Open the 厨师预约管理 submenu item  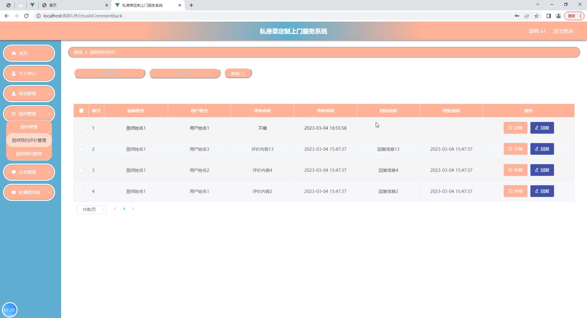29,154
